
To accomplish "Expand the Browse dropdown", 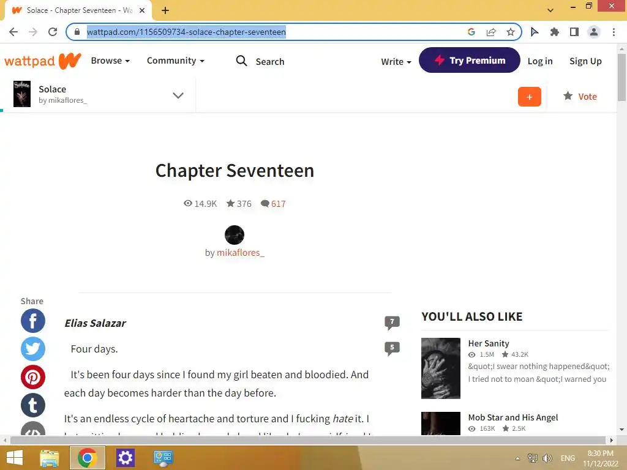I will 110,61.
